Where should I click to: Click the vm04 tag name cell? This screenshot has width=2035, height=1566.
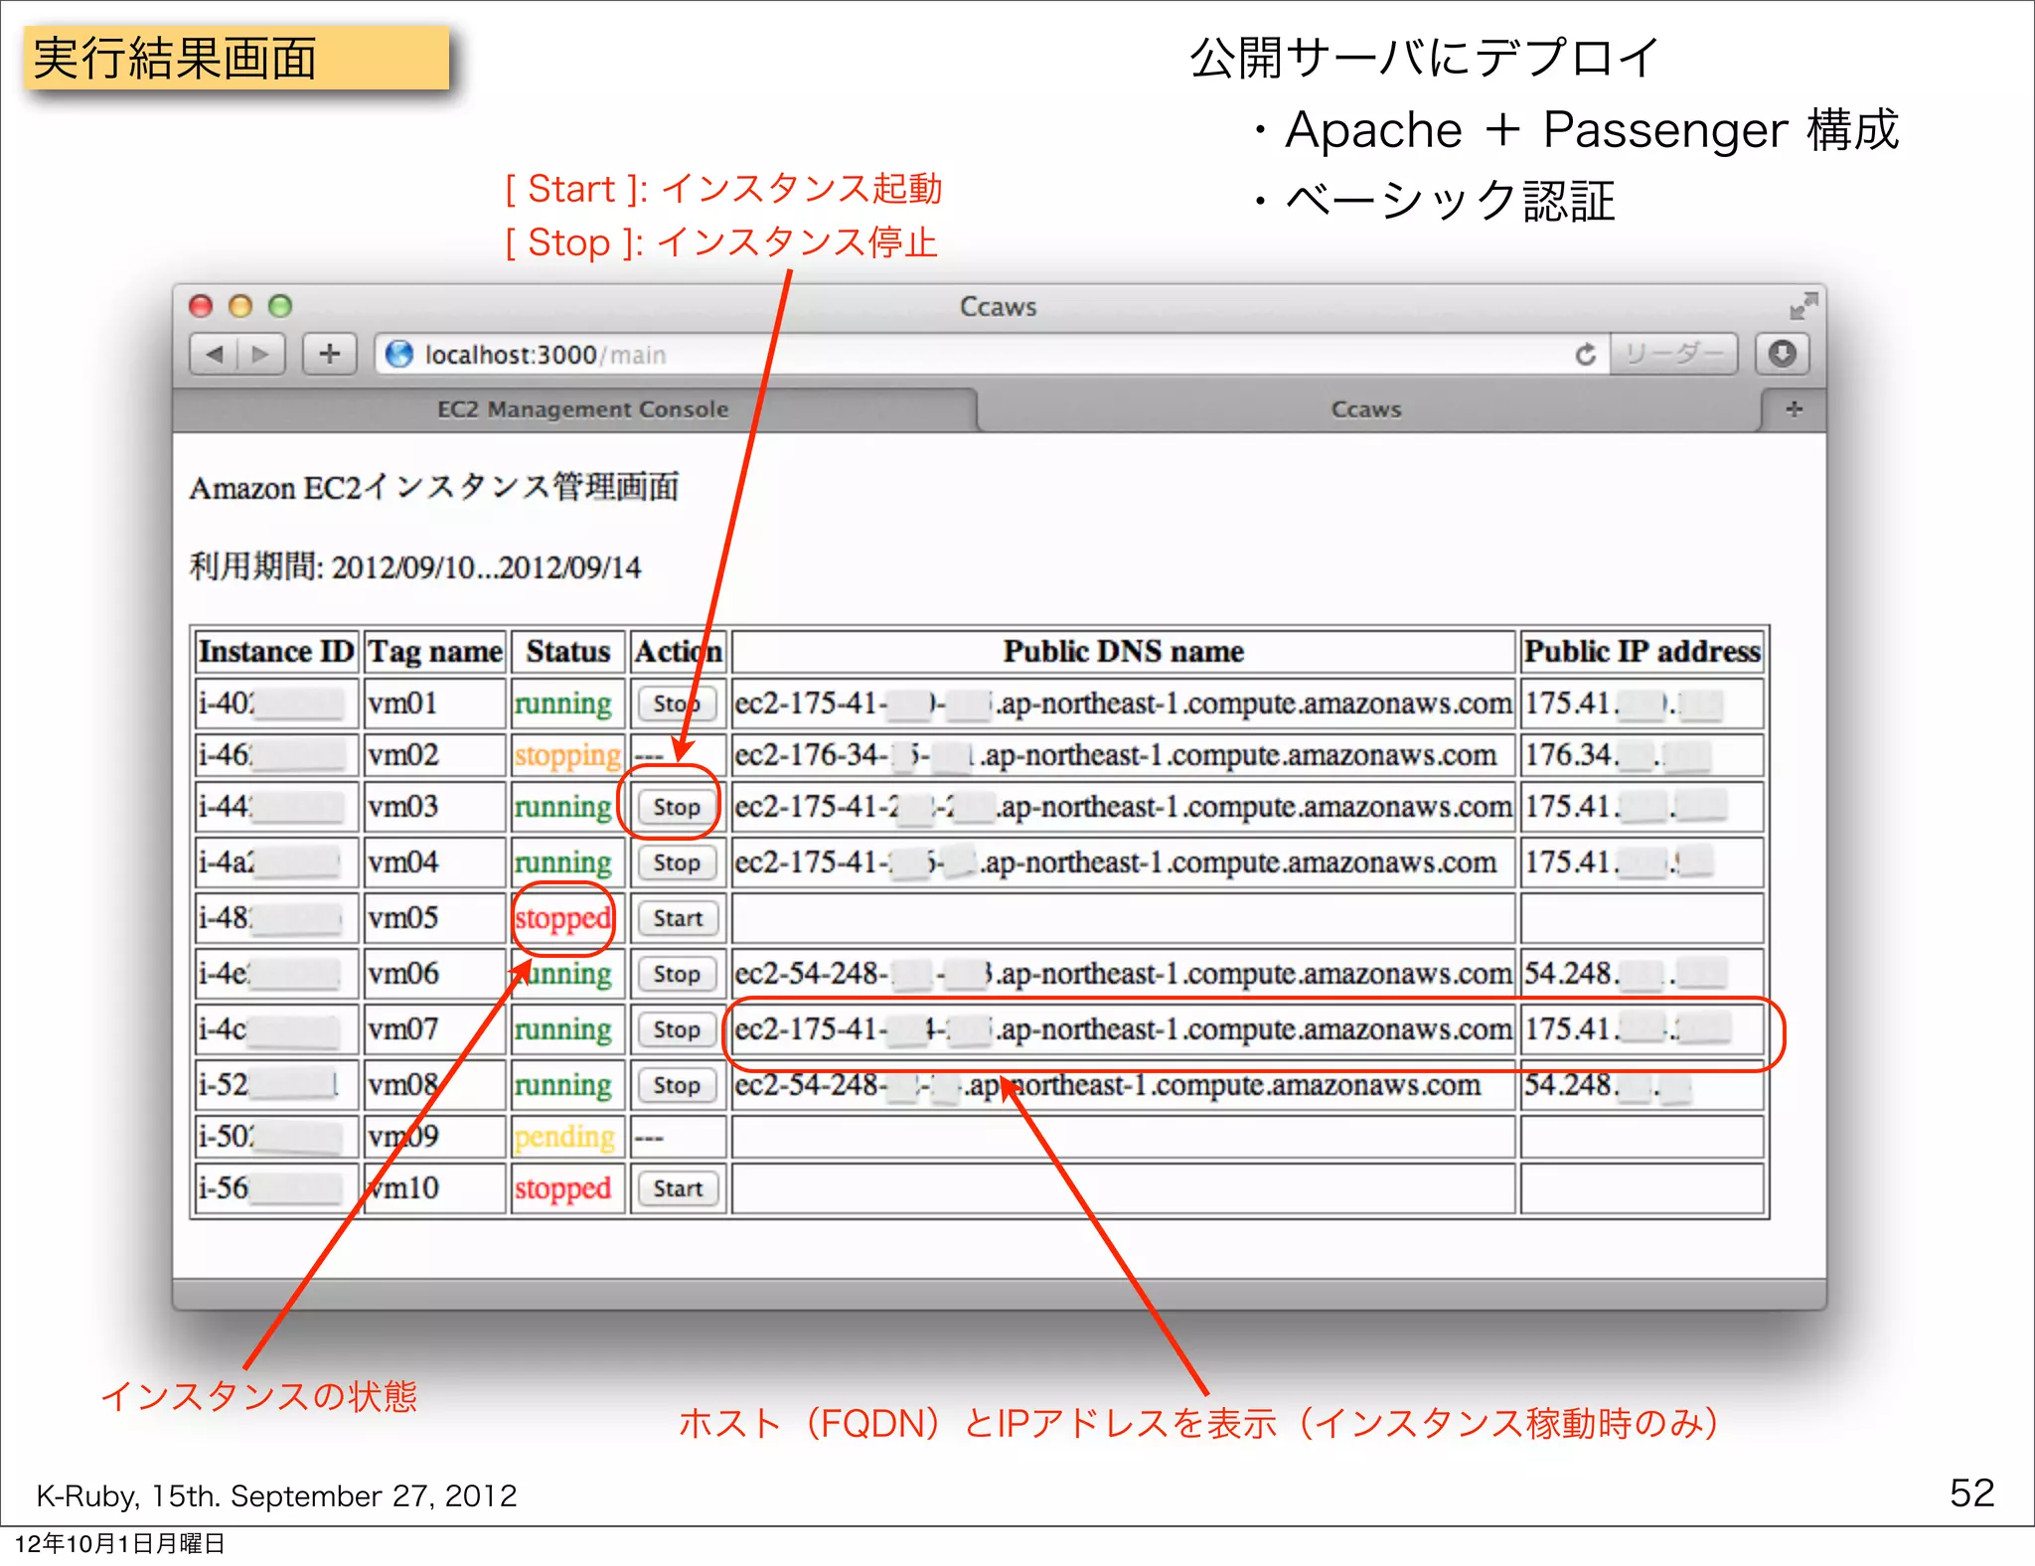tap(435, 862)
